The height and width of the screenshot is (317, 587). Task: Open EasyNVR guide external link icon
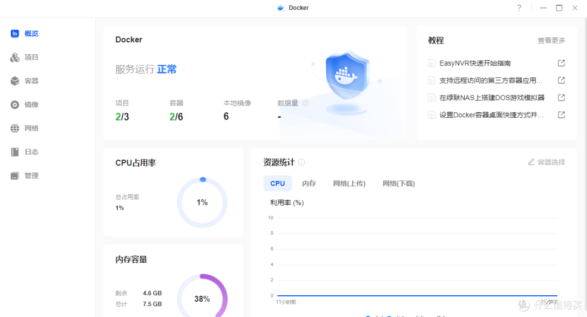point(561,63)
